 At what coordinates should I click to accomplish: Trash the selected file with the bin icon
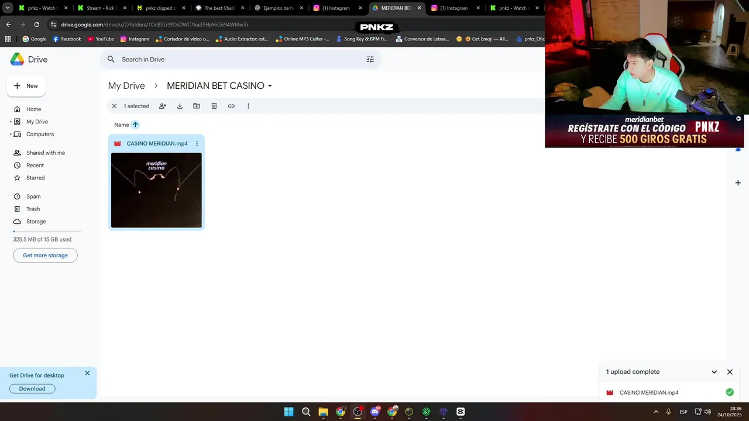(x=214, y=106)
